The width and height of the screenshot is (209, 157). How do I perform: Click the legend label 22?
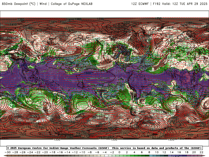pyautogui.click(x=201, y=152)
